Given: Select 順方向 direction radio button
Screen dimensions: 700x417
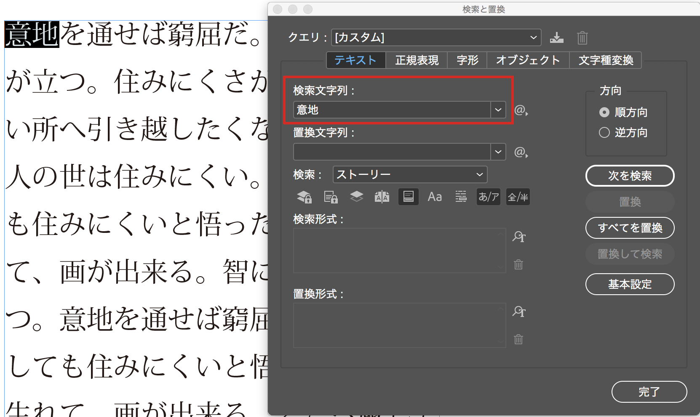Looking at the screenshot, I should coord(604,112).
